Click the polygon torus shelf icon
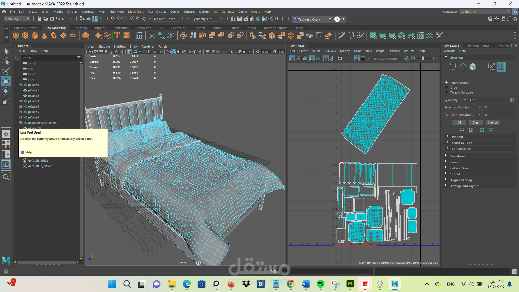Image resolution: width=519 pixels, height=292 pixels. pos(54,35)
